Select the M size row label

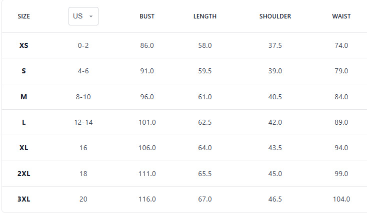(x=23, y=97)
